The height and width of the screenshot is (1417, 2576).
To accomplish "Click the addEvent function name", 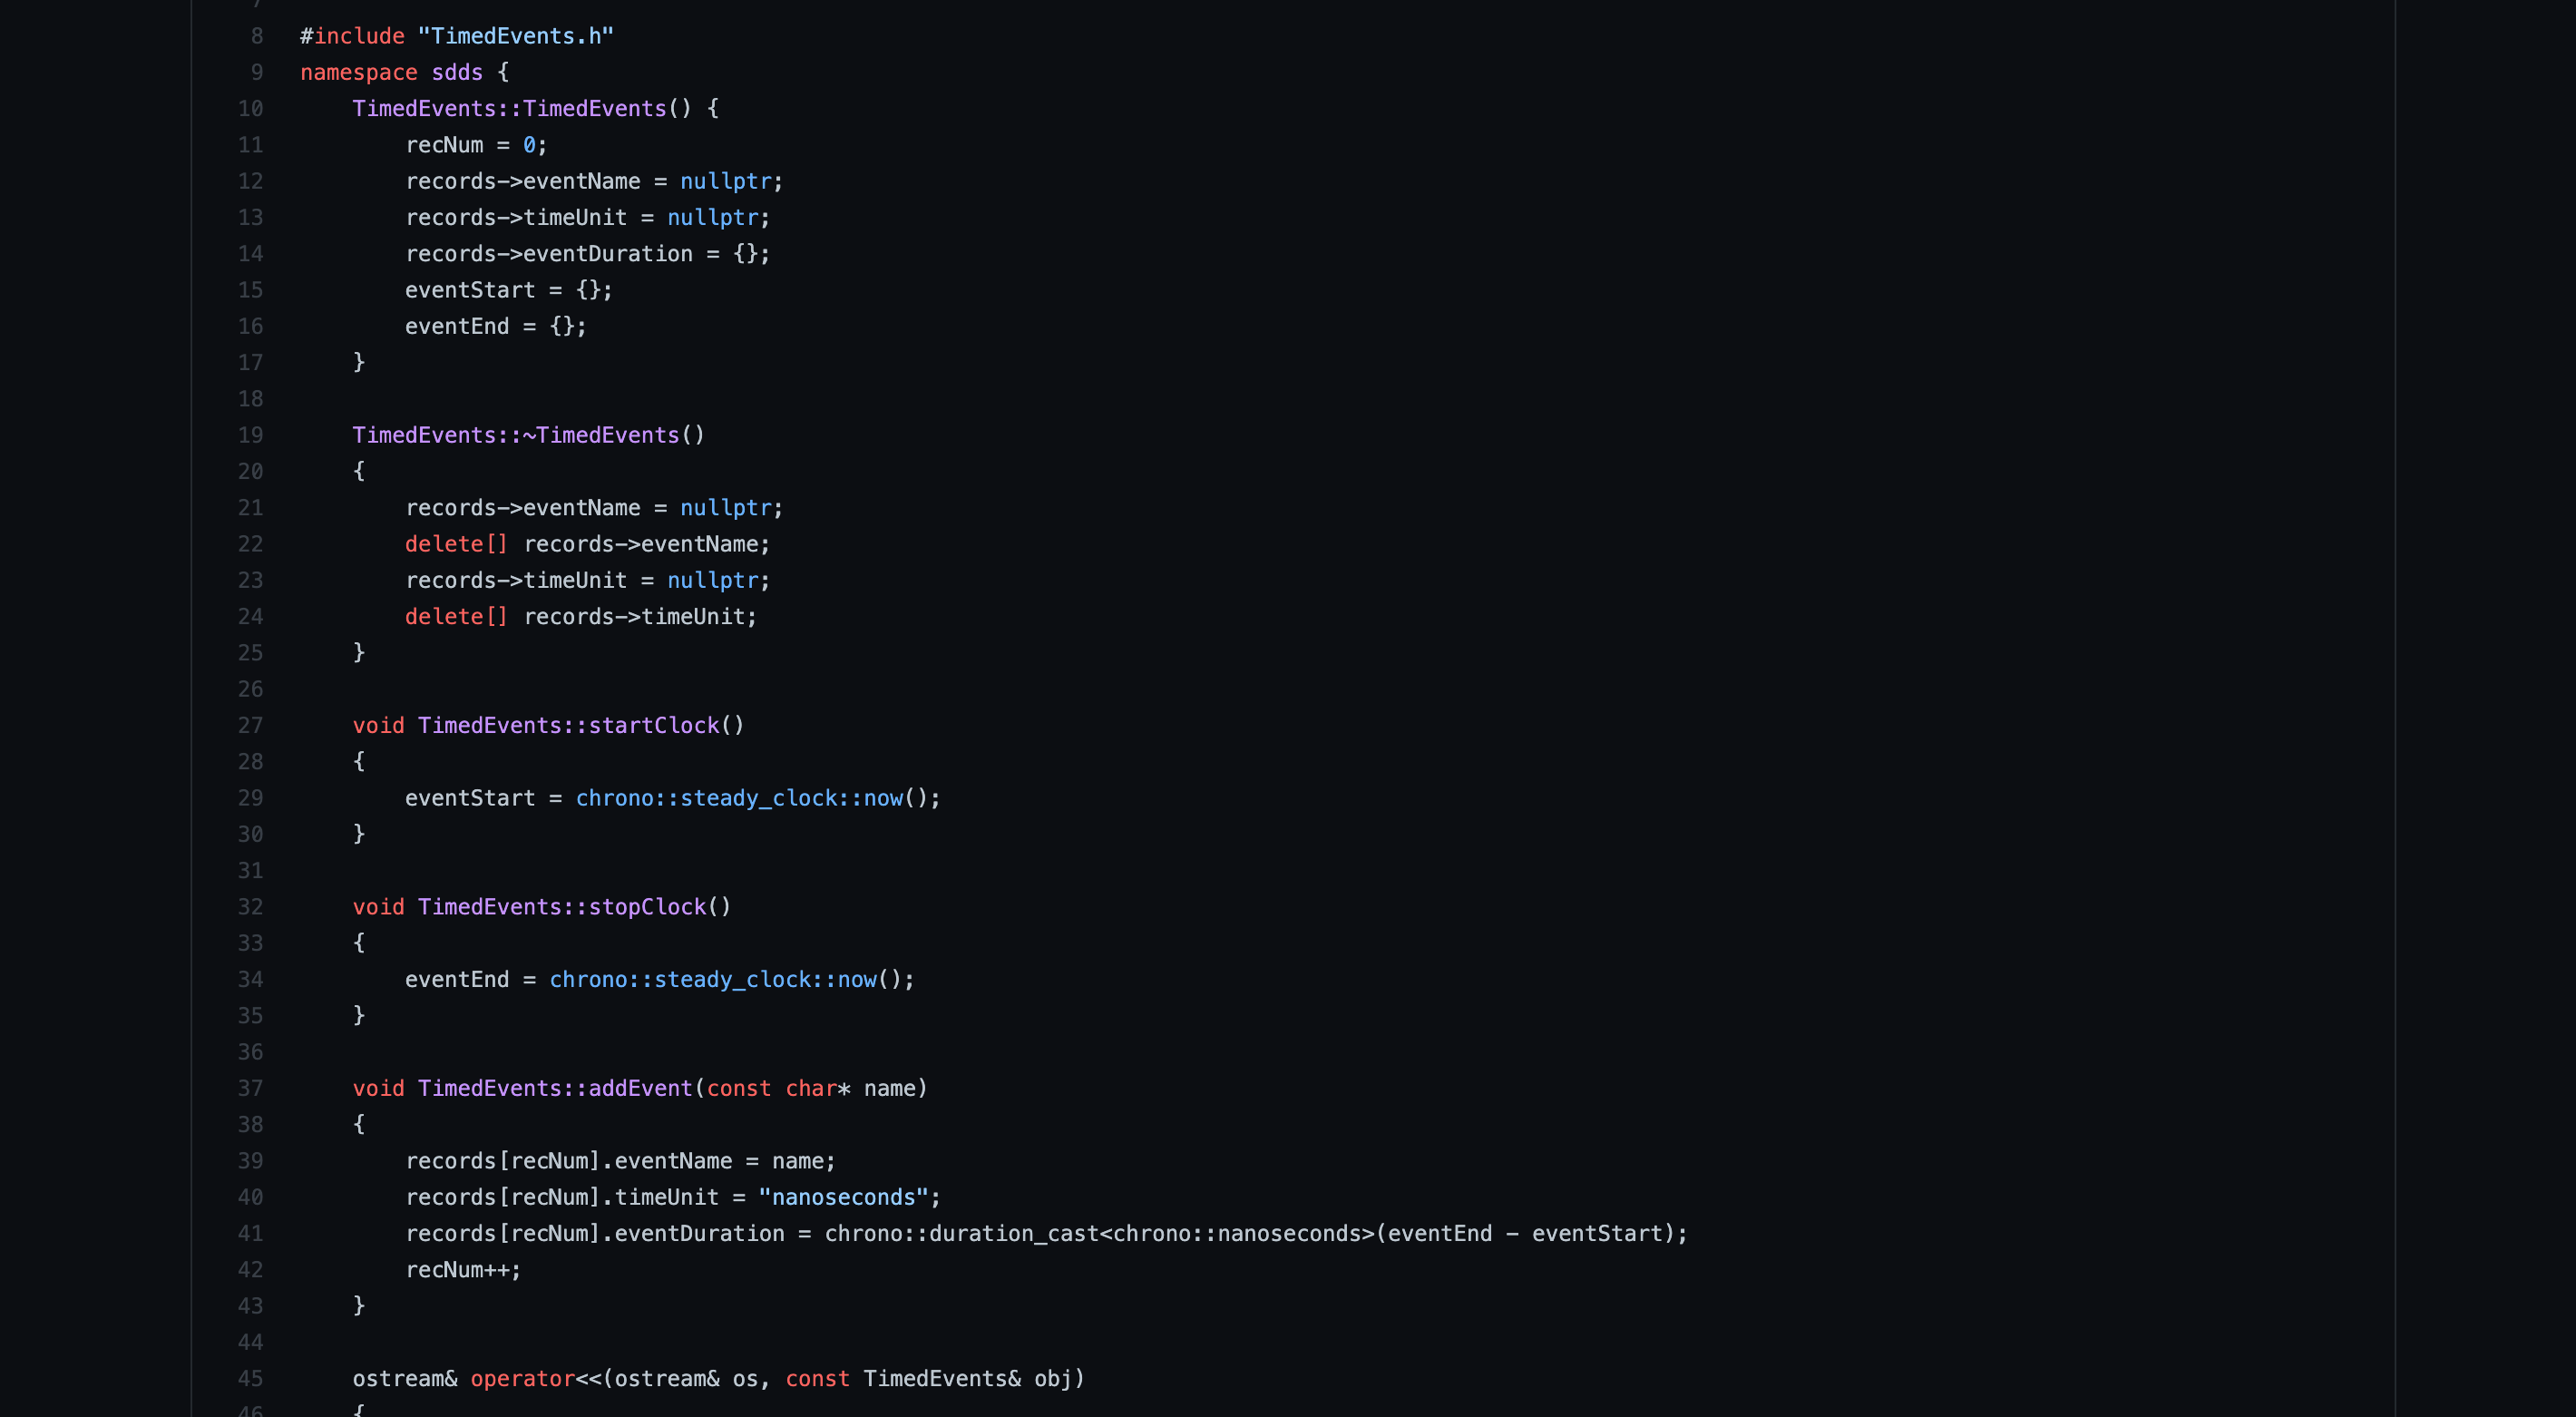I will coord(640,1088).
